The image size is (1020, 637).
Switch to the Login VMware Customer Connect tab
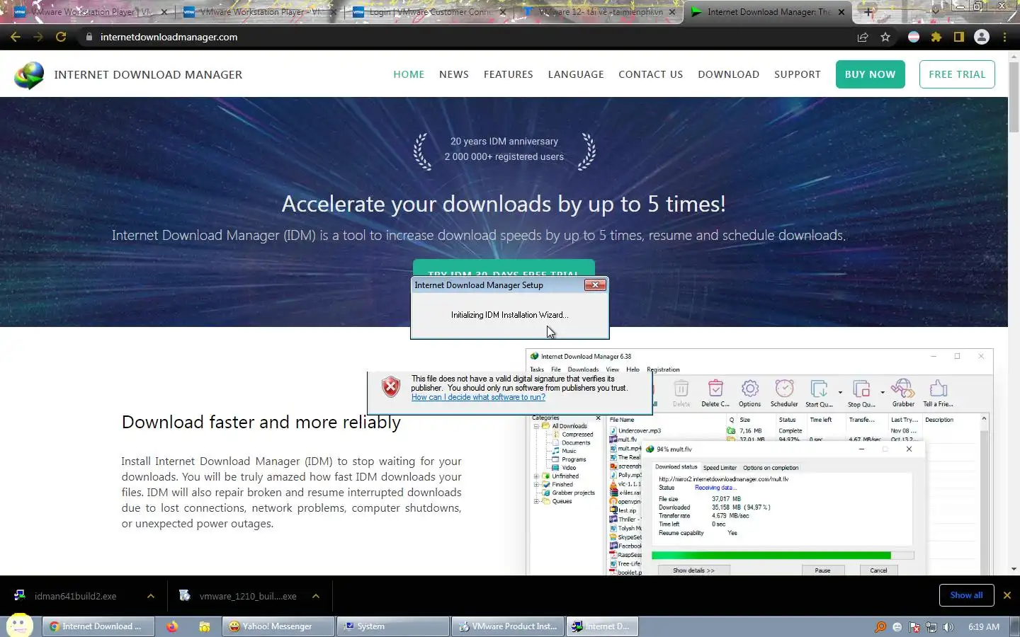429,12
